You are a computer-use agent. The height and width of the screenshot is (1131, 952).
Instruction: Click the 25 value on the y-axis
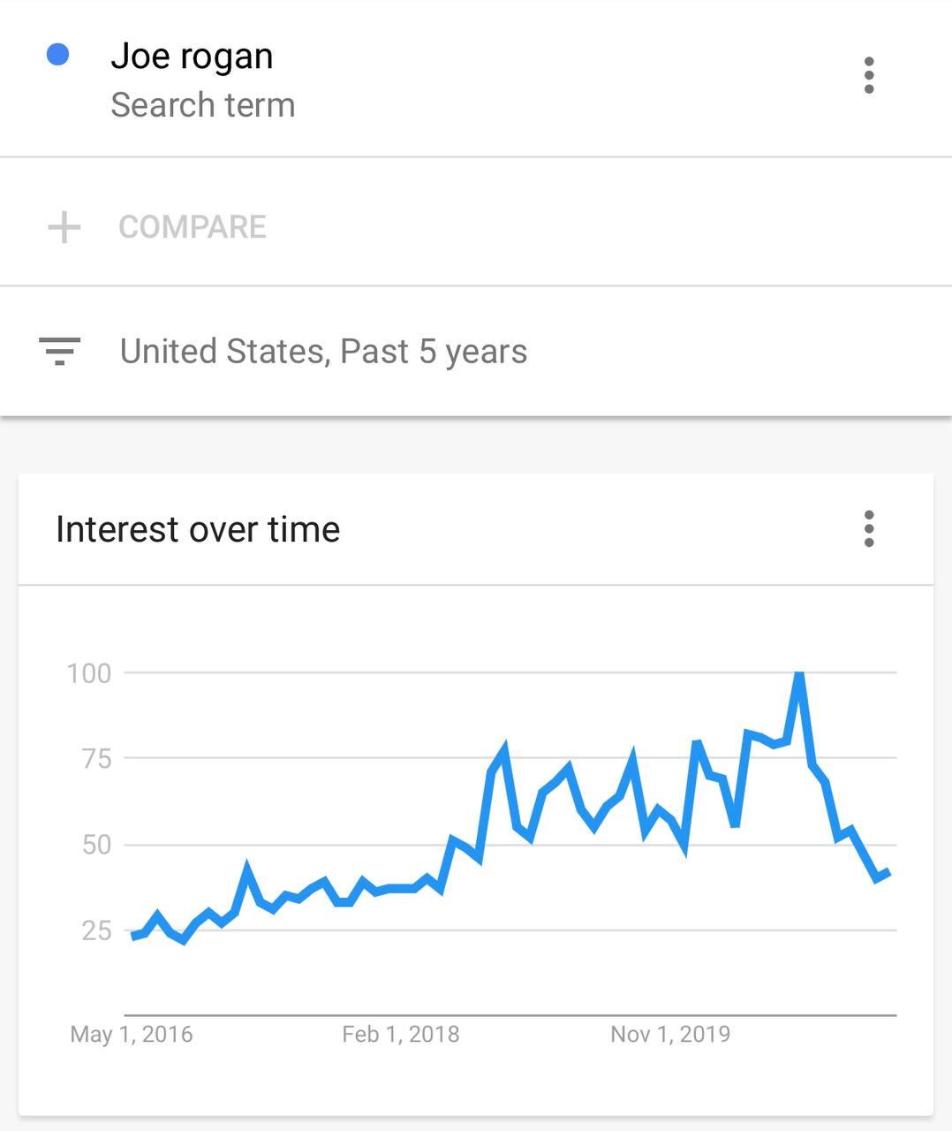tap(96, 930)
